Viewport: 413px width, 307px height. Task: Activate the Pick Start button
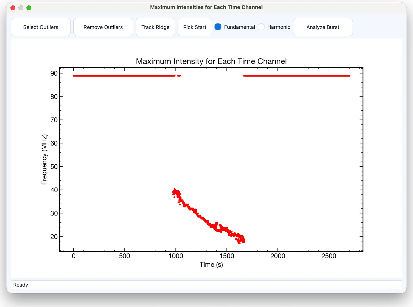point(195,27)
